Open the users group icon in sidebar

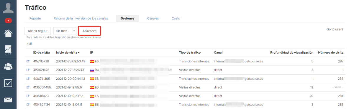pyautogui.click(x=8, y=67)
